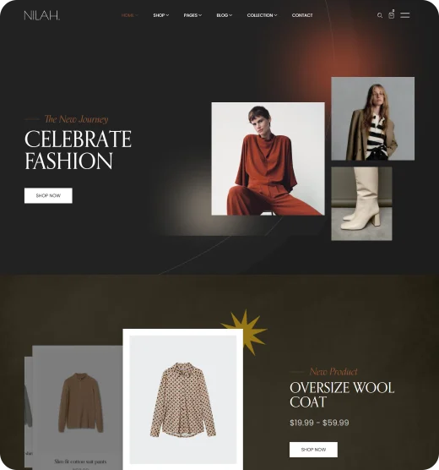Expand the Pages menu dropdown

pyautogui.click(x=192, y=15)
